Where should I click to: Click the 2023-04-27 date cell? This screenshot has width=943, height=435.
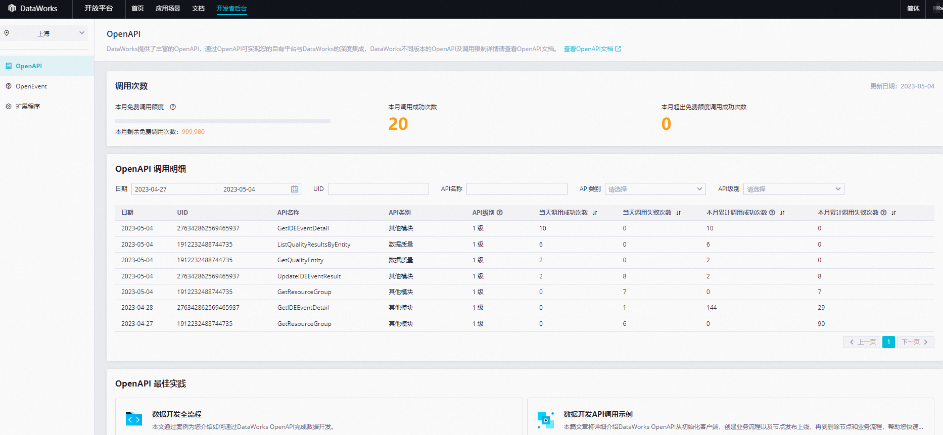137,324
